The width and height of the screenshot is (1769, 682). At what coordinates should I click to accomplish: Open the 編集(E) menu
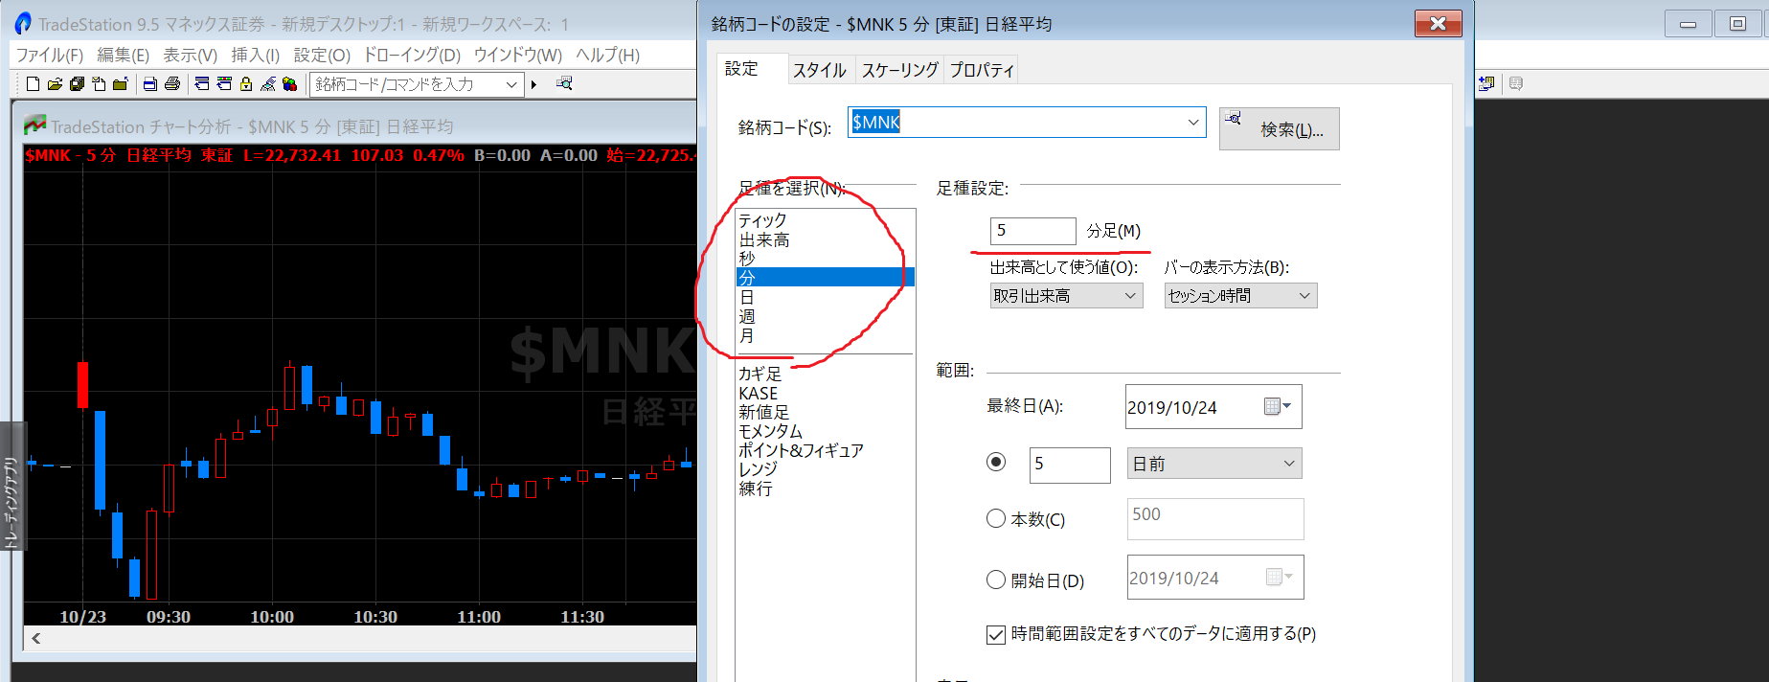123,56
